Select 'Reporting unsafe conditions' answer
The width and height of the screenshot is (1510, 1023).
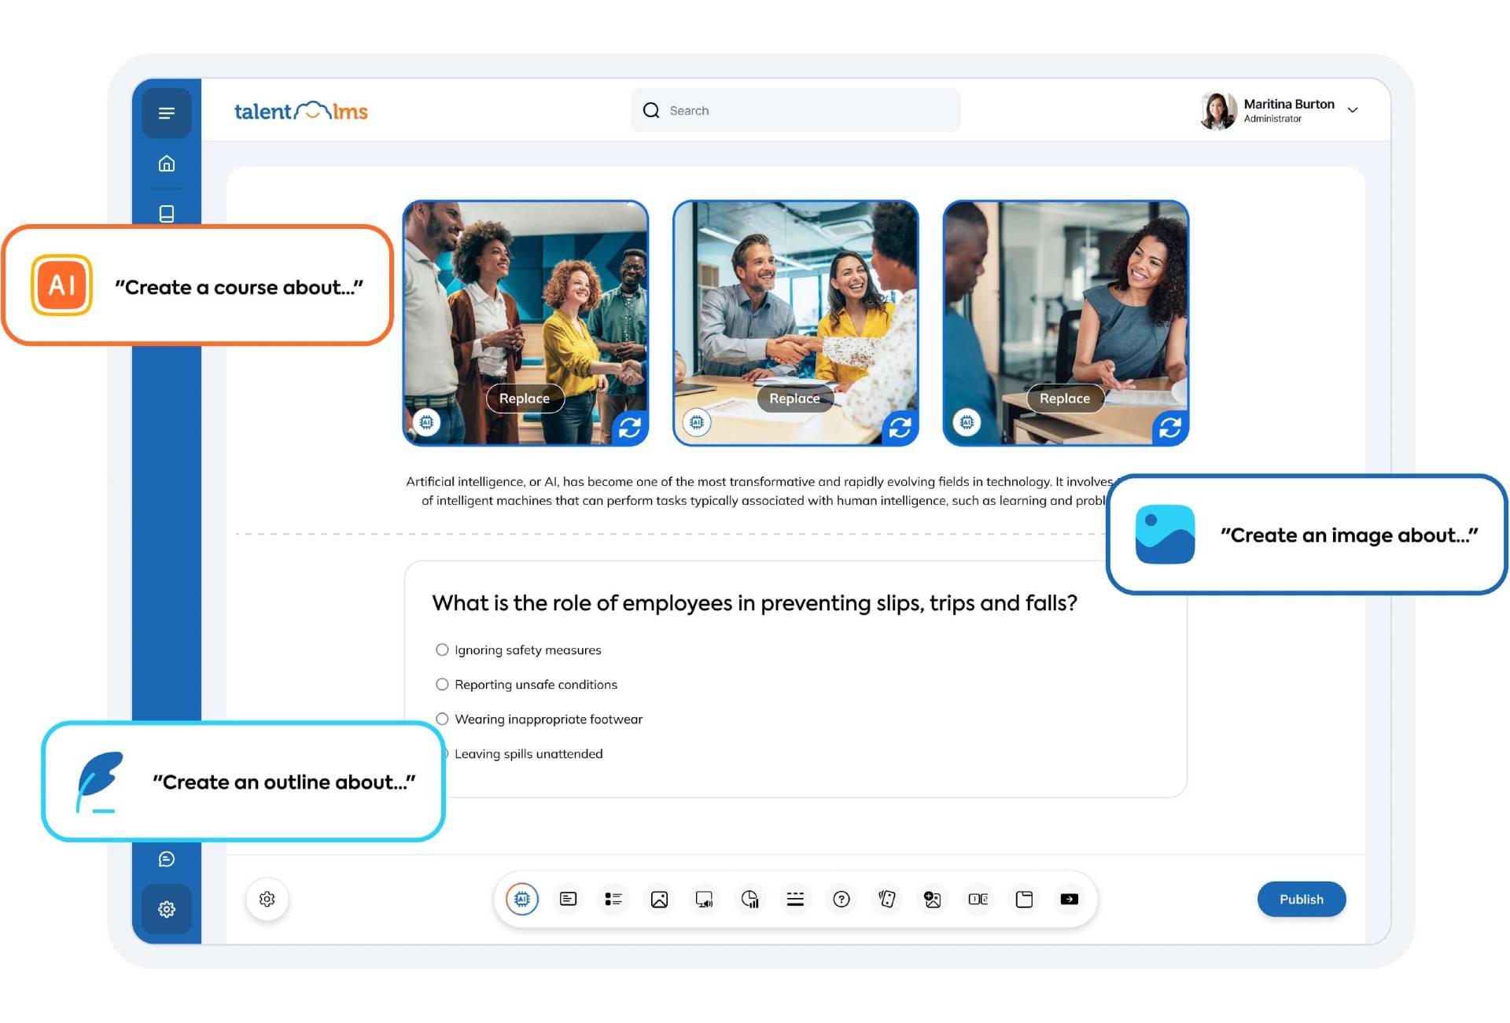[x=442, y=684]
